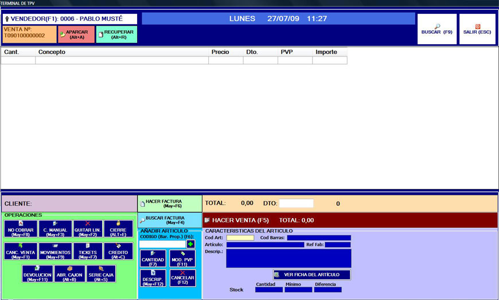Click HACER FACTURA button
Viewport: 499px width, 300px height.
pyautogui.click(x=170, y=203)
